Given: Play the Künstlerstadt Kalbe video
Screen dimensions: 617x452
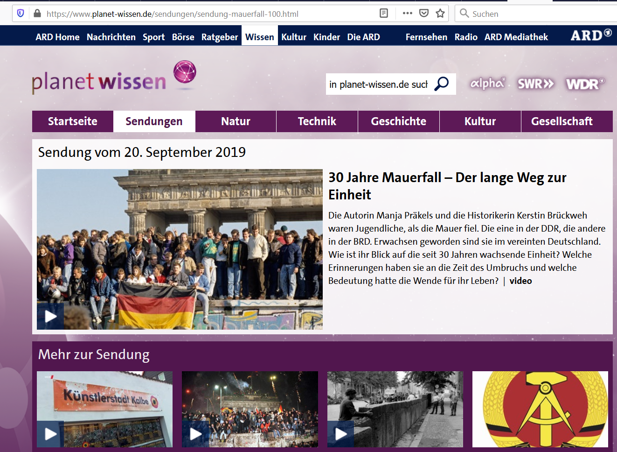Looking at the screenshot, I should (x=50, y=434).
